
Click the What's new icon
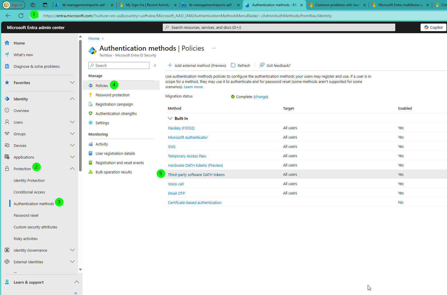pyautogui.click(x=7, y=55)
